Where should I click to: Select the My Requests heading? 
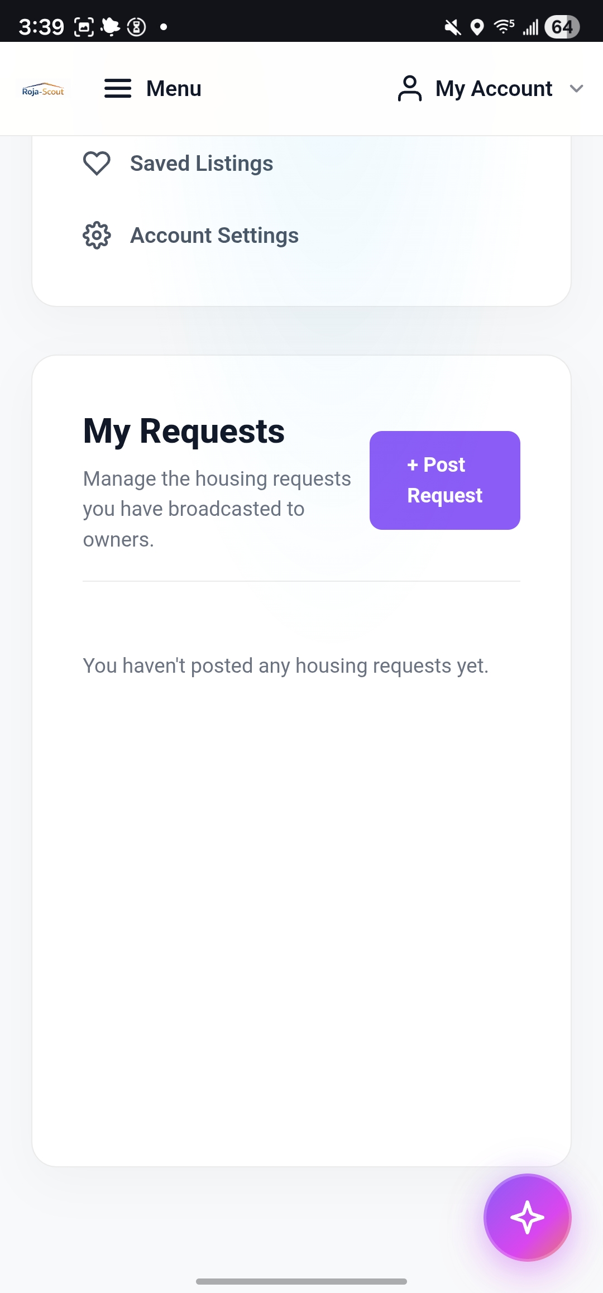point(184,432)
